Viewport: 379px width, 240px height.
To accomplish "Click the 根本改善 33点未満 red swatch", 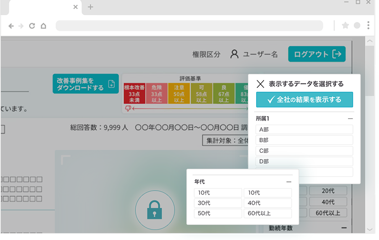I will pyautogui.click(x=134, y=94).
